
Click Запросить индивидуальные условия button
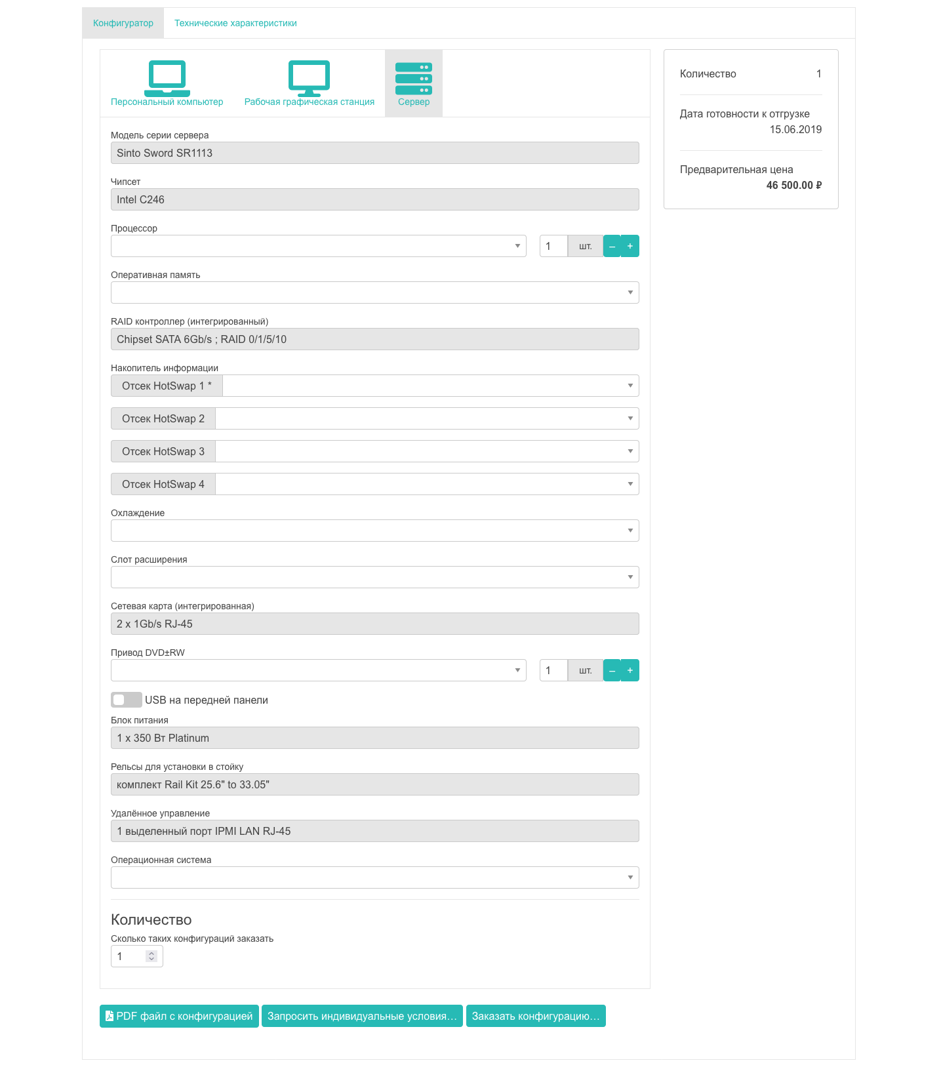click(x=362, y=1016)
